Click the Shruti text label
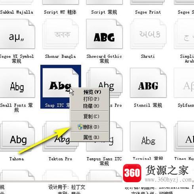This screenshot has width=194, height=194. 148,56
